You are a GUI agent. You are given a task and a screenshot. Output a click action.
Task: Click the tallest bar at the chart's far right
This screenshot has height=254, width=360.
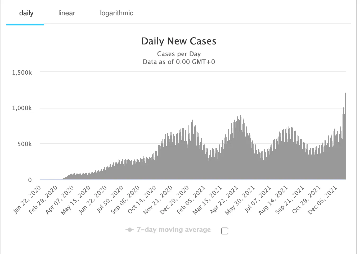(345, 136)
